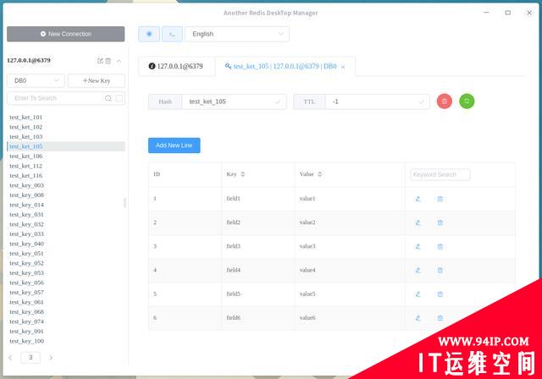Delete the field3 row
This screenshot has width=542, height=379.
tap(440, 246)
